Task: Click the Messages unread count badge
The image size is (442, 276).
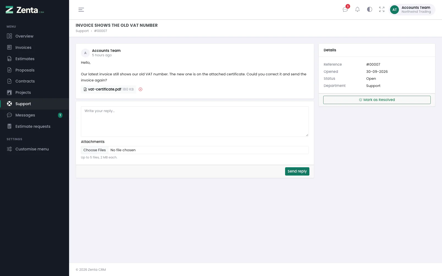Action: [x=60, y=115]
